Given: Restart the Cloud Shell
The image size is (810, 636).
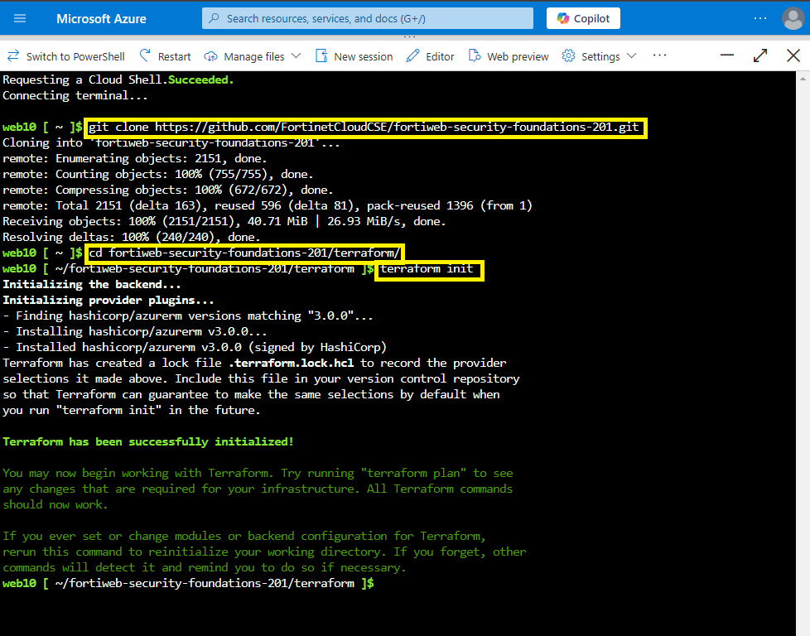Looking at the screenshot, I should click(x=166, y=56).
